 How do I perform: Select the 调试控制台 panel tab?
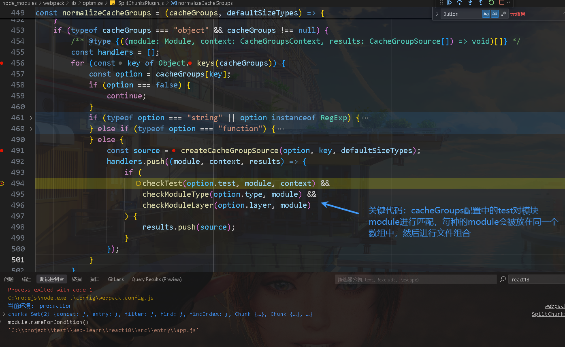coord(52,279)
